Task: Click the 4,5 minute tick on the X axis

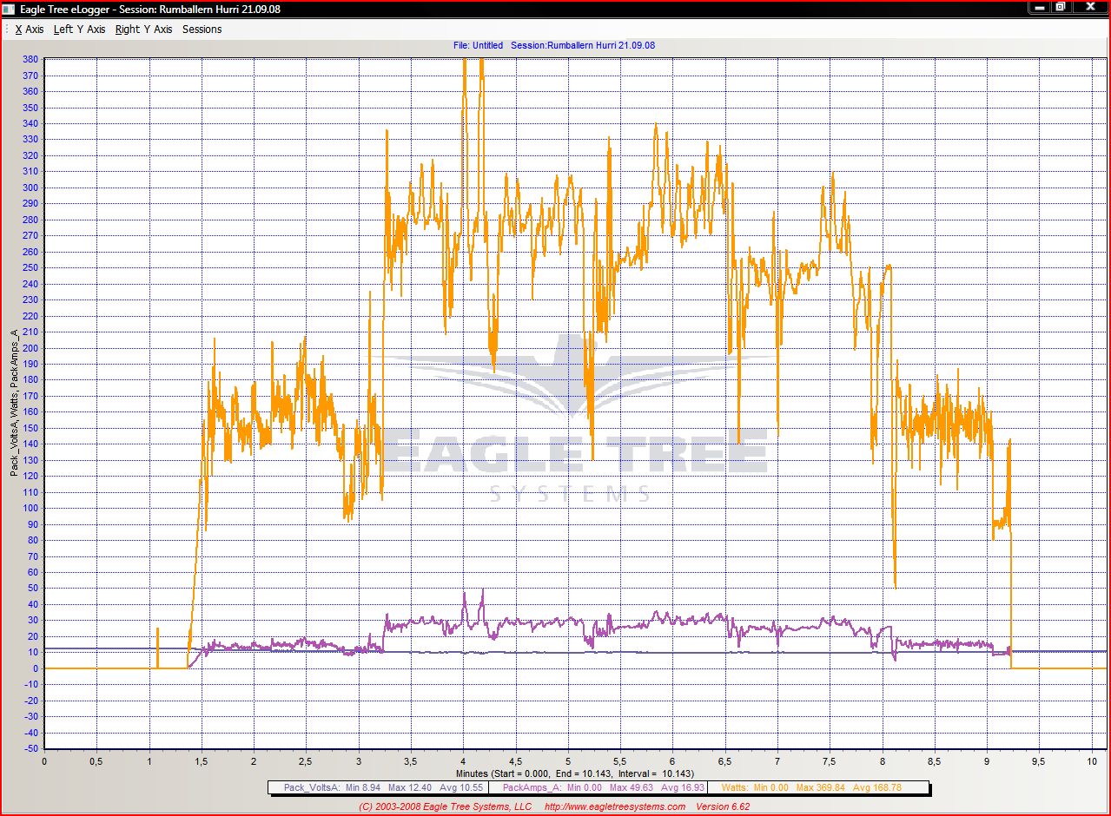Action: click(x=515, y=760)
